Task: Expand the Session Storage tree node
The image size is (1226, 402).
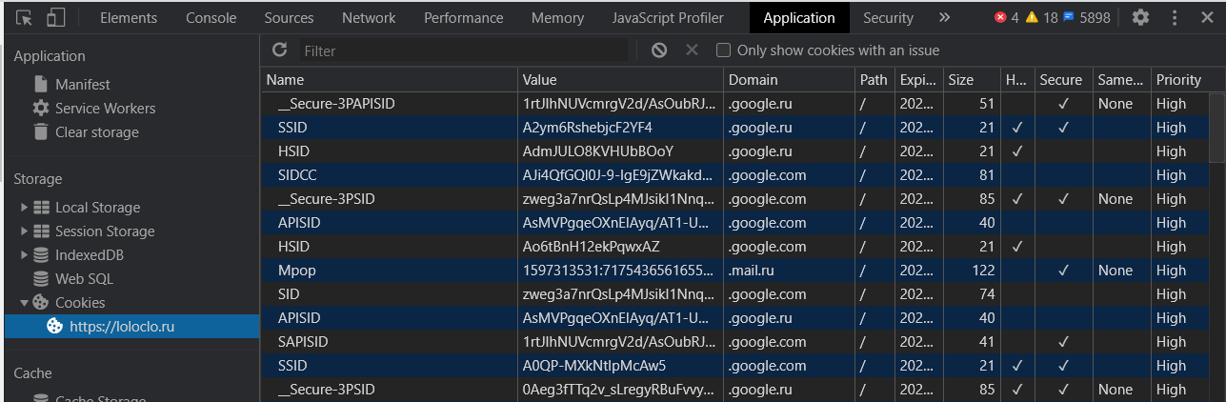Action: click(24, 231)
